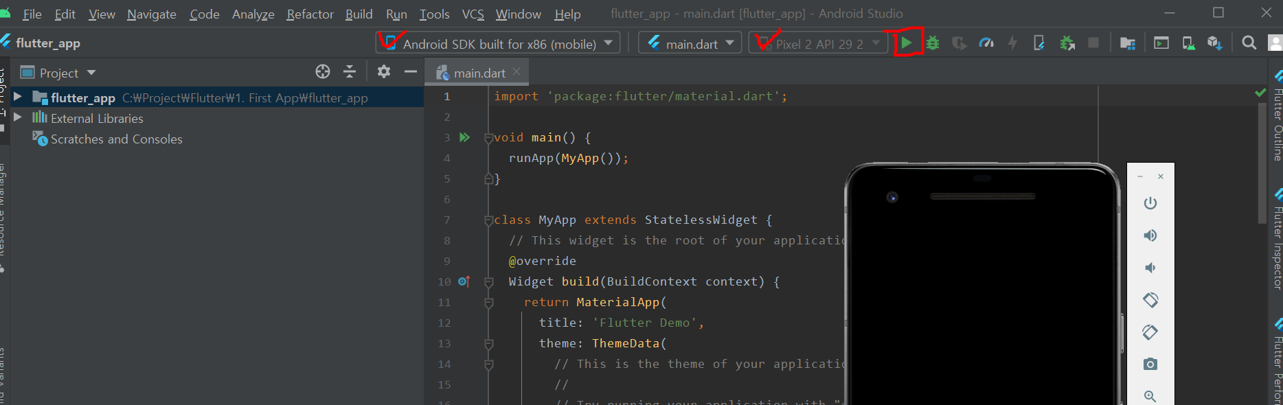
Task: Fold the MaterialApp block on line 11
Action: click(x=488, y=303)
